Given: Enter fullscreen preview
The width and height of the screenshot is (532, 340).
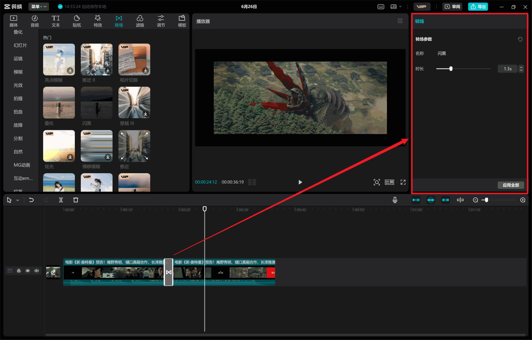Looking at the screenshot, I should coord(403,182).
